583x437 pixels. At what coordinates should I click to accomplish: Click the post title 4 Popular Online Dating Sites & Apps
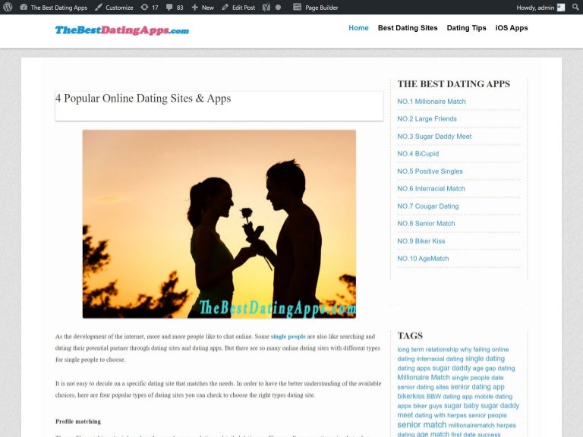pos(143,98)
